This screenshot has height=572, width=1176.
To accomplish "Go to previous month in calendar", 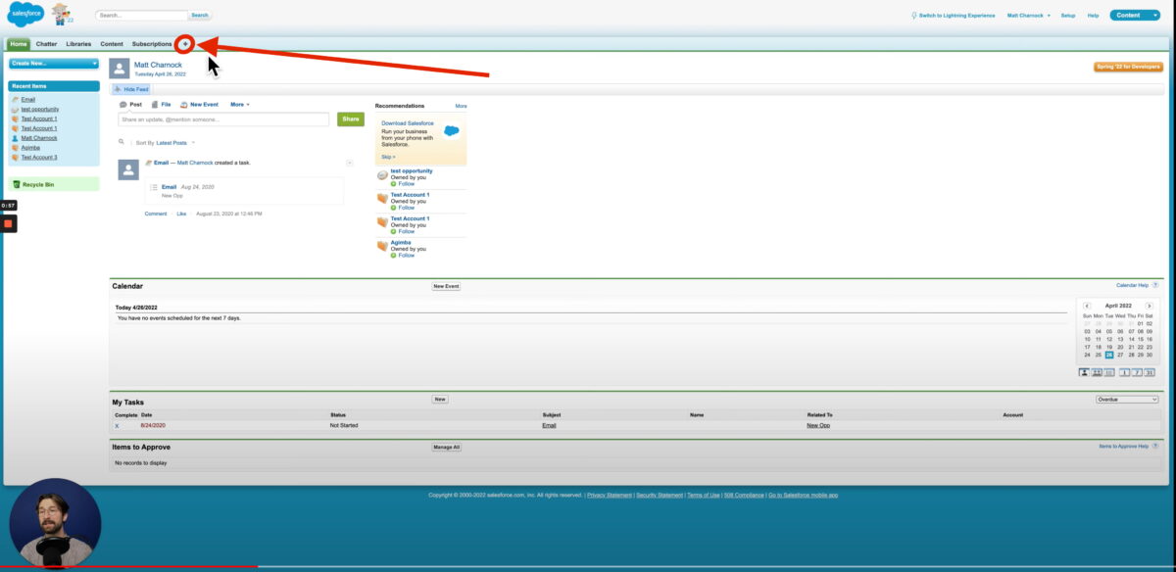I will tap(1087, 306).
